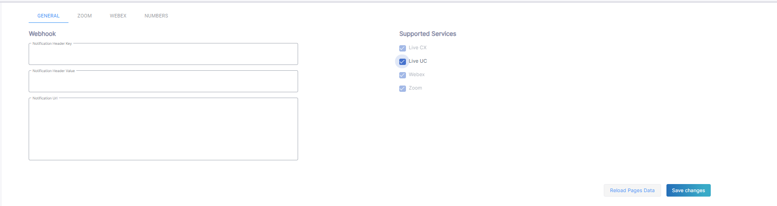Screen dimensions: 777x206
Task: Toggle the Zoom service checkbox square
Action: coord(402,89)
